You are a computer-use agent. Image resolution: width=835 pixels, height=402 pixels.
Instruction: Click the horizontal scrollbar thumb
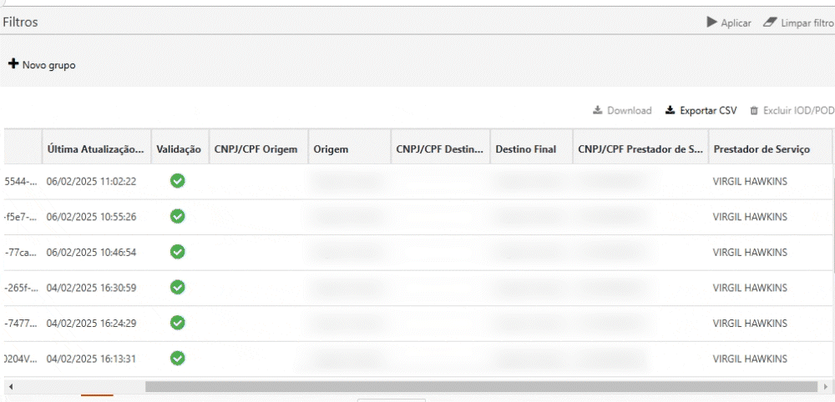[480, 387]
